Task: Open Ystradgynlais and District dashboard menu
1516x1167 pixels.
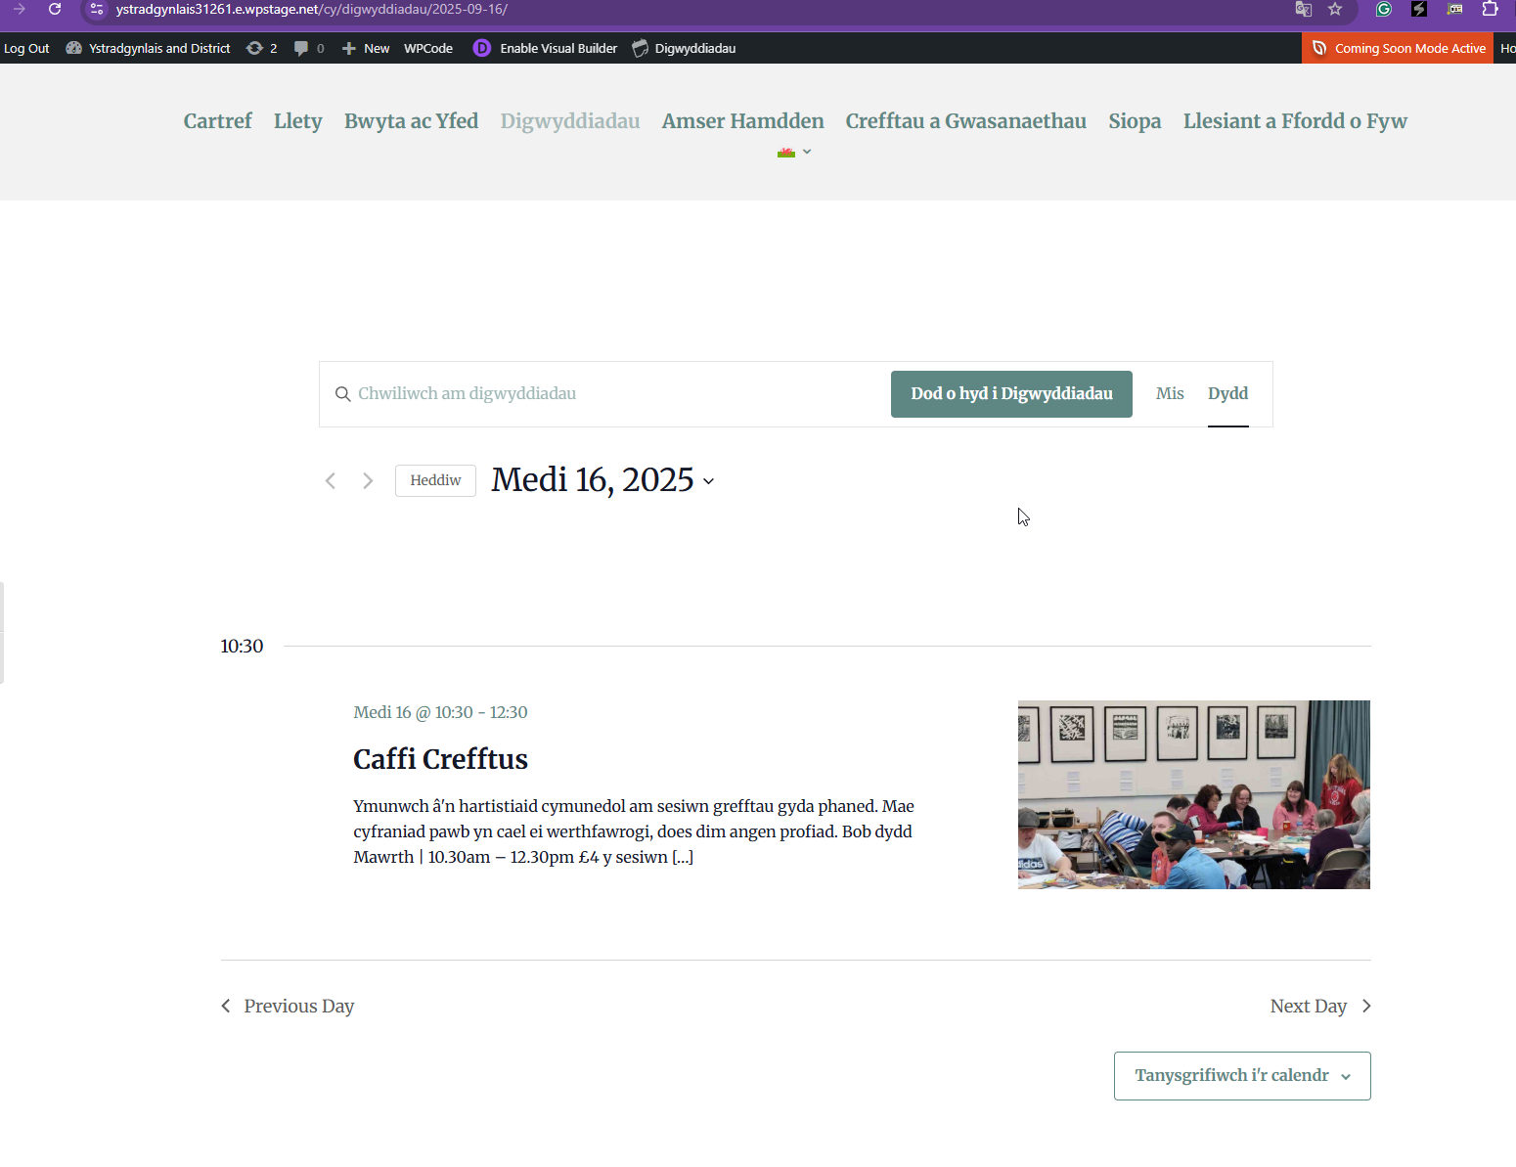Action: (148, 48)
